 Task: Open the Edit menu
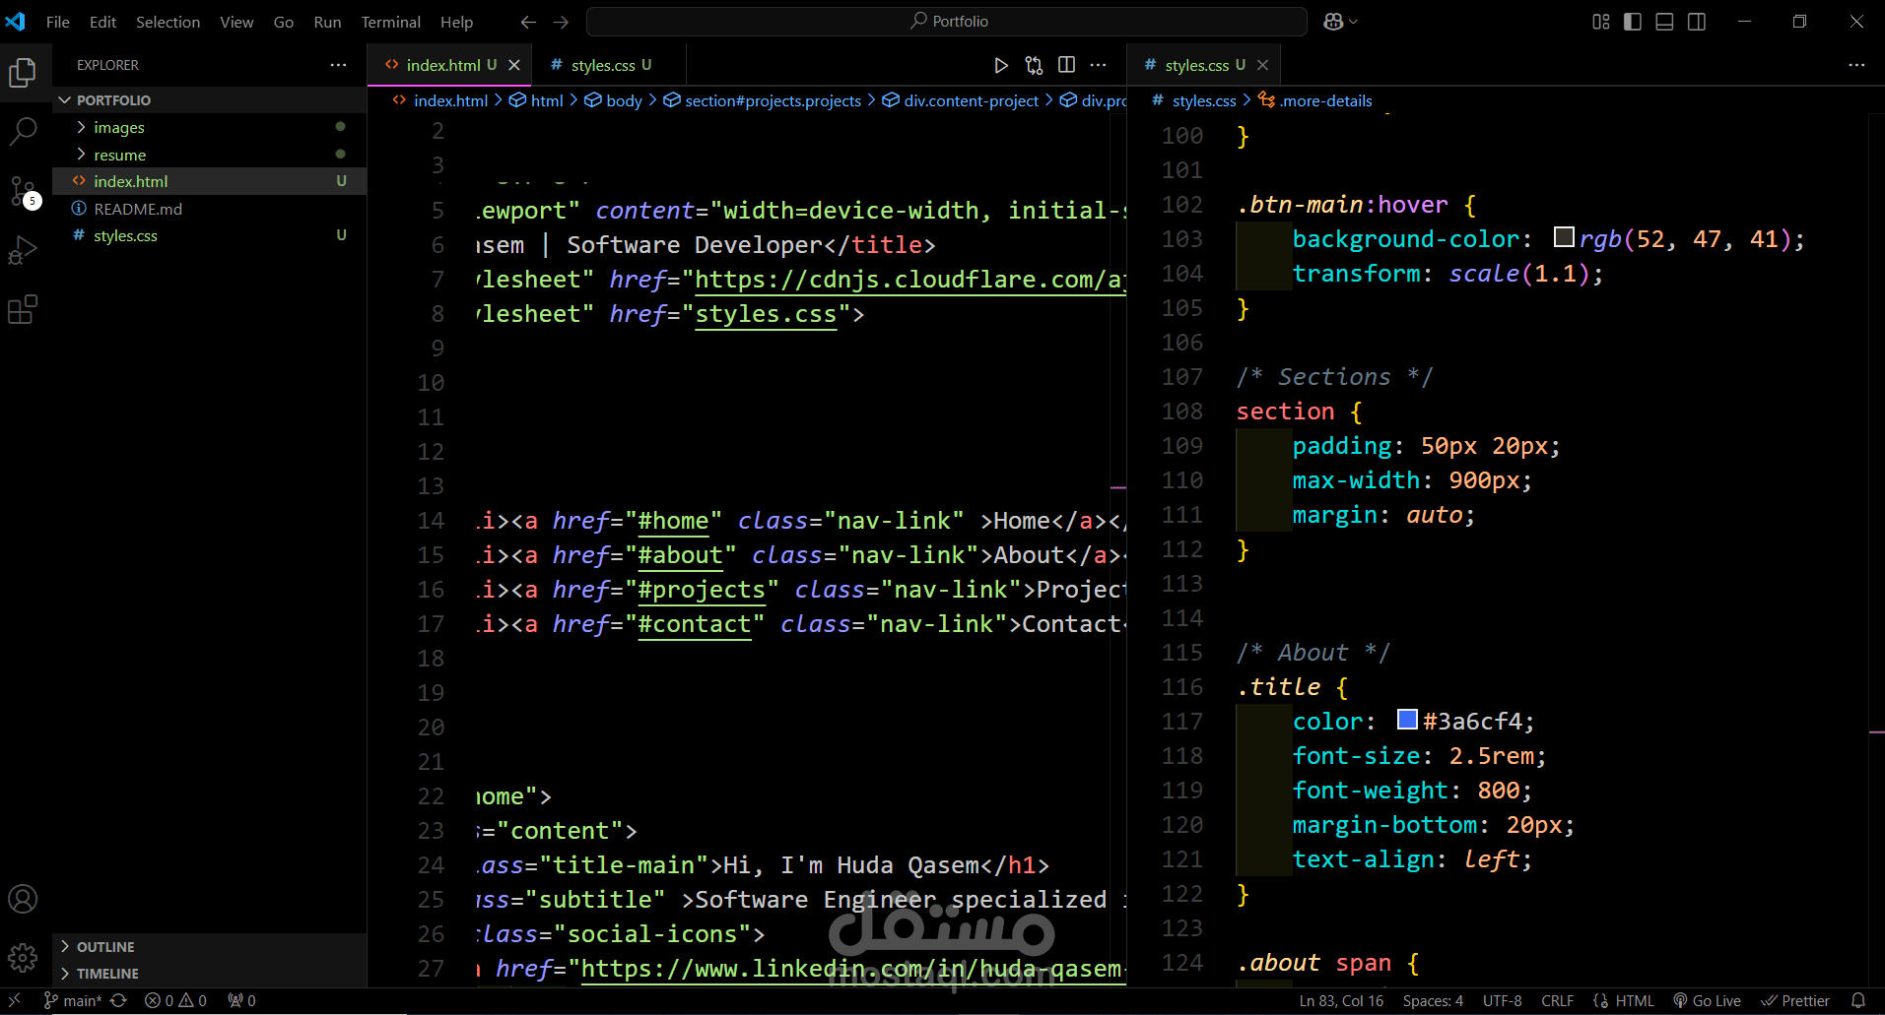coord(102,22)
